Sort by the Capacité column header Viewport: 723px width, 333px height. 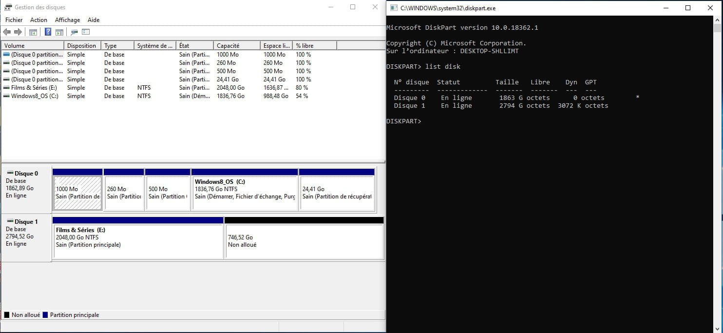[237, 46]
